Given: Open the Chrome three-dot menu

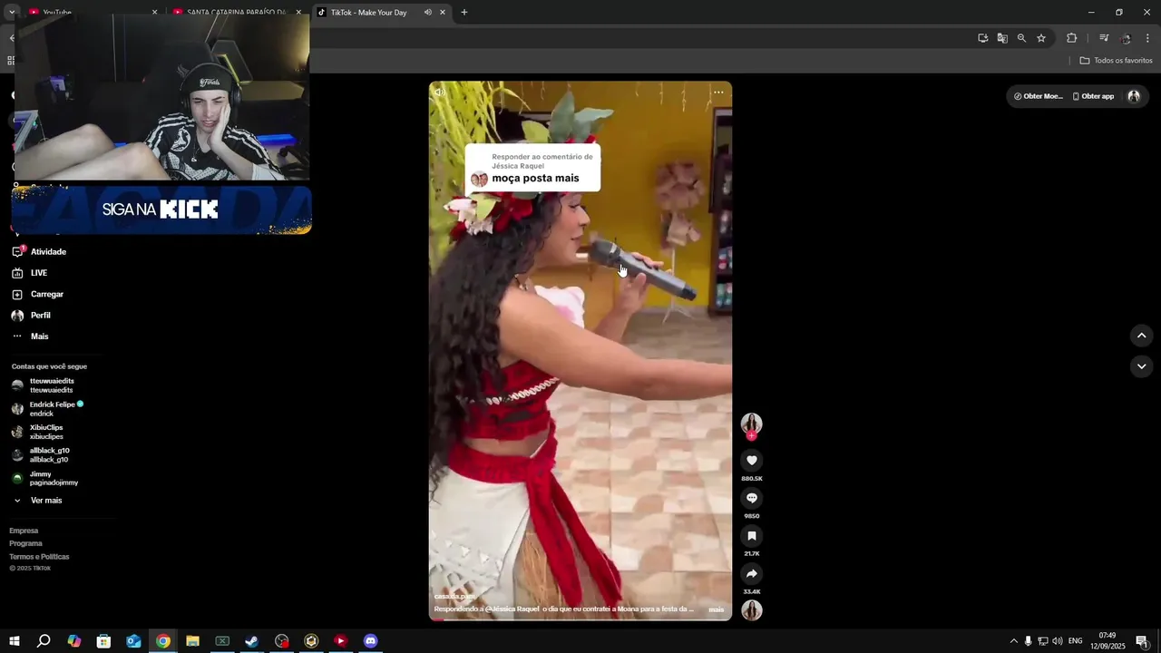Looking at the screenshot, I should 1147,38.
